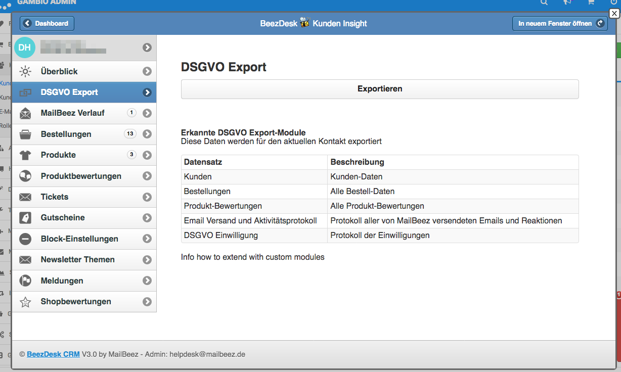Image resolution: width=621 pixels, height=372 pixels.
Task: Expand the customer name row arrow
Action: pyautogui.click(x=147, y=48)
